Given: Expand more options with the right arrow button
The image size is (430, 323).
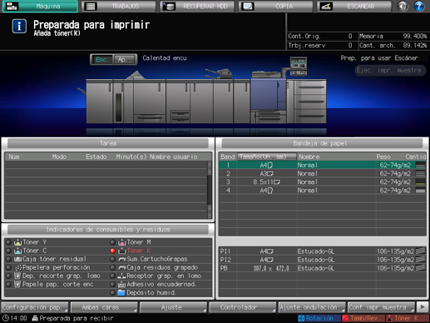Looking at the screenshot, I should click(423, 307).
